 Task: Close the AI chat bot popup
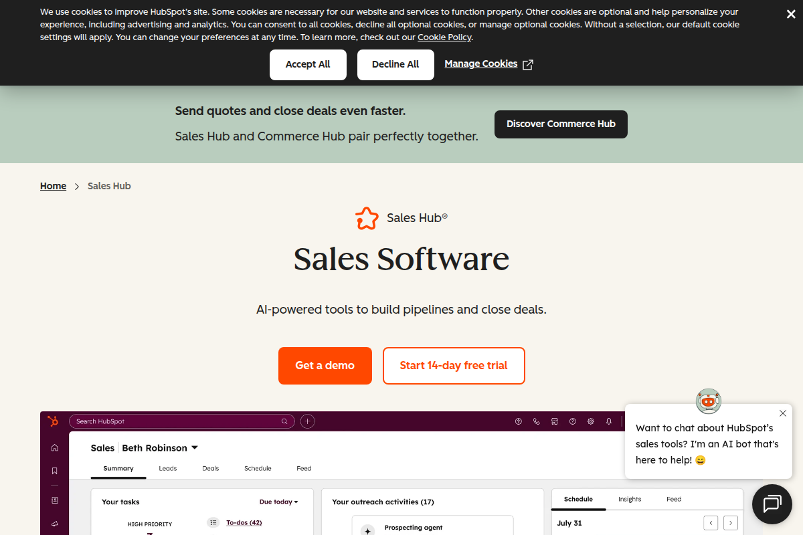[783, 413]
